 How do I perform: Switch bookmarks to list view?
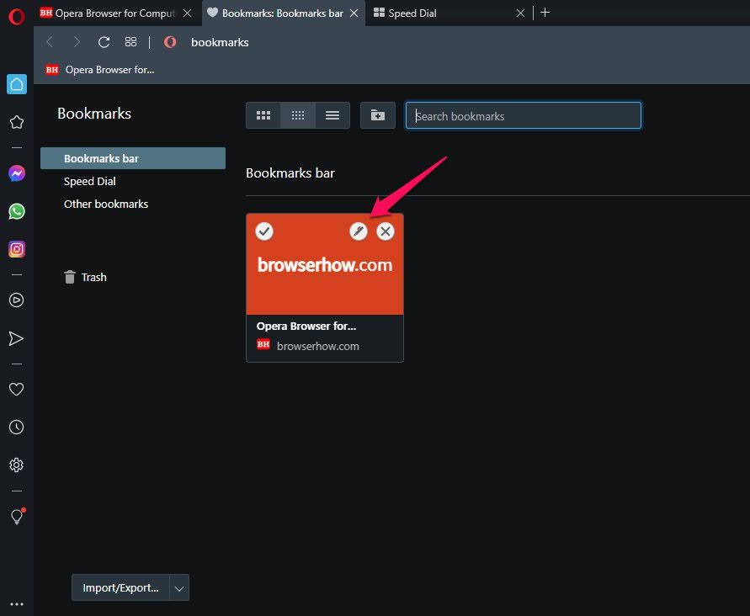tap(332, 115)
